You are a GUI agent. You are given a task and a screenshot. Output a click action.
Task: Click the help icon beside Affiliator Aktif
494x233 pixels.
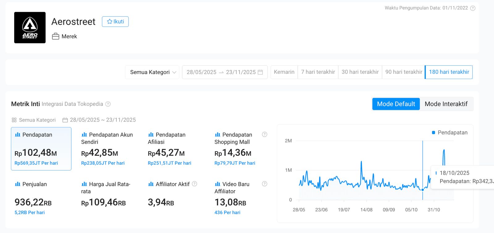[x=195, y=184]
